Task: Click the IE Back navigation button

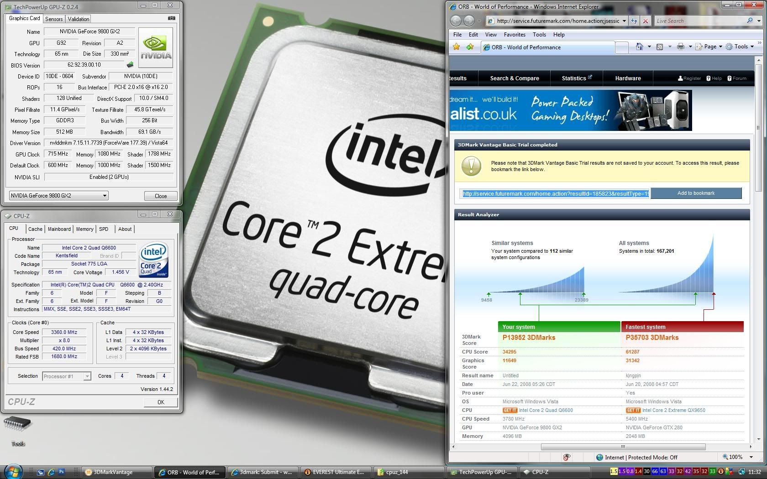Action: point(456,21)
